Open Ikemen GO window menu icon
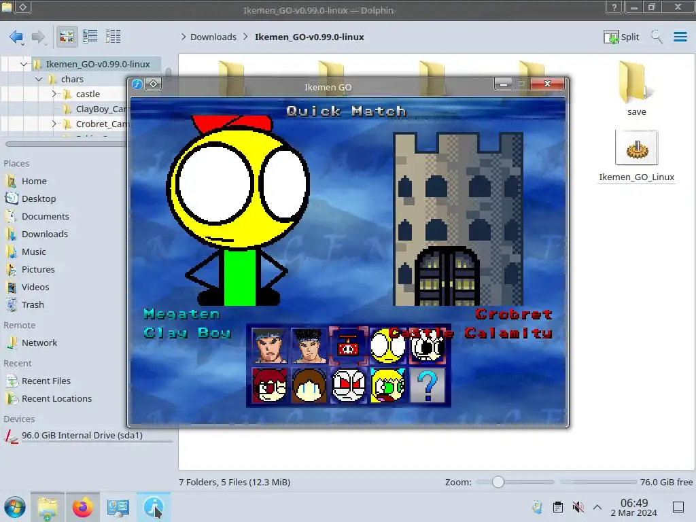The width and height of the screenshot is (696, 522). coord(137,84)
